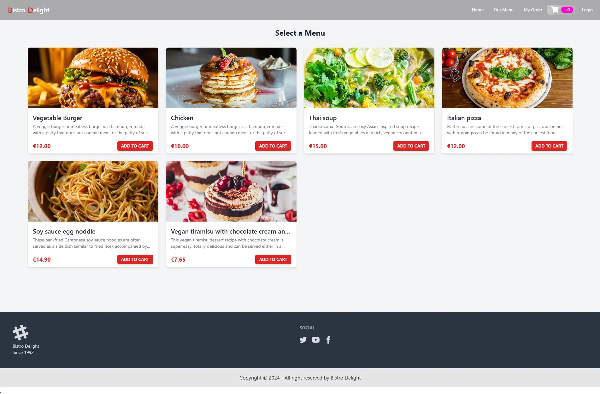This screenshot has height=394, width=600.
Task: Go to the Home nav link
Action: point(478,10)
